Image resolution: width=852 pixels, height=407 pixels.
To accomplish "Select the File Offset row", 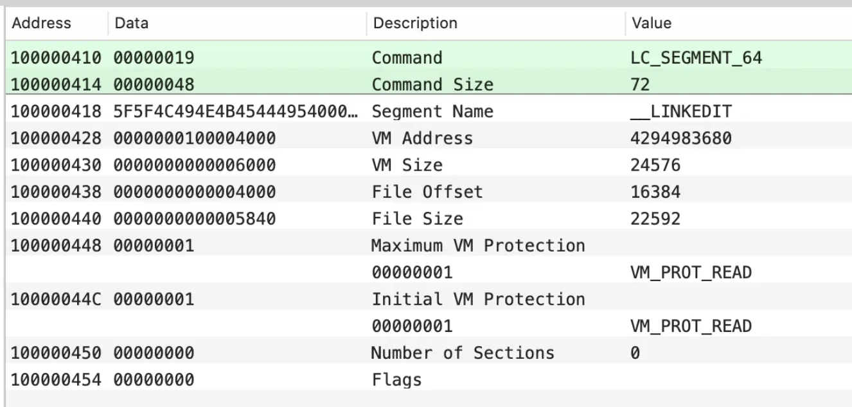I will 427,192.
